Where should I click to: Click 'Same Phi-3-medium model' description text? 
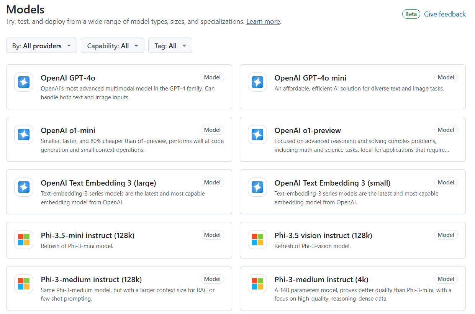128,294
